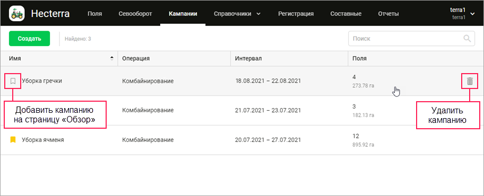The height and width of the screenshot is (196, 484).
Task: Expand the Справочники dropdown menu
Action: [x=237, y=14]
